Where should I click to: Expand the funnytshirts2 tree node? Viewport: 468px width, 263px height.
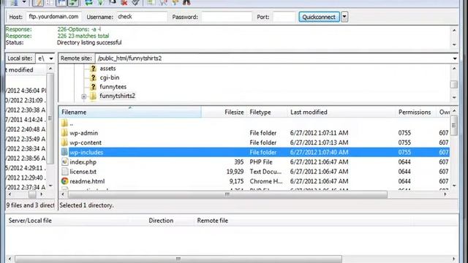point(84,96)
